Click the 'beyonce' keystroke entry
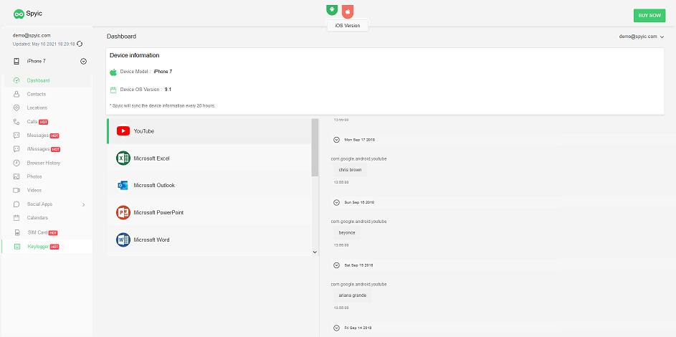This screenshot has width=676, height=337. (x=347, y=233)
